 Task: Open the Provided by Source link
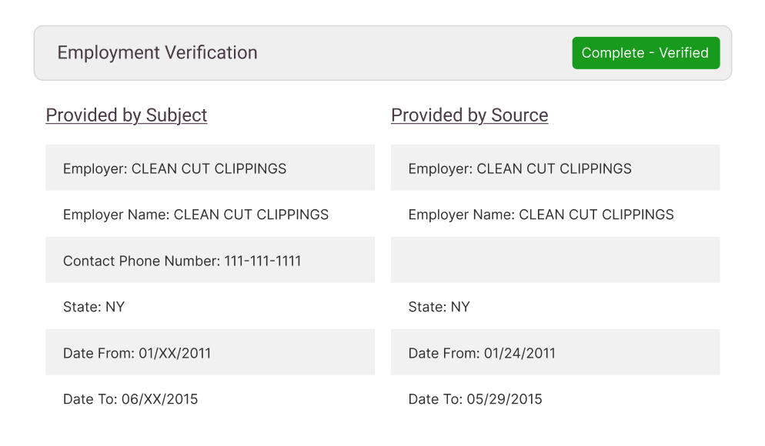469,115
